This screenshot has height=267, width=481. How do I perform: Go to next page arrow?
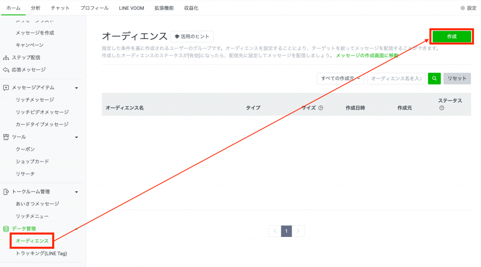tap(298, 231)
